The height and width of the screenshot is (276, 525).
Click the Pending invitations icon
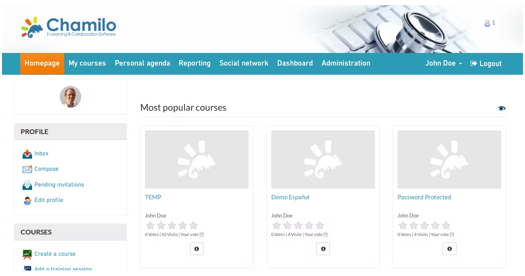pos(27,185)
